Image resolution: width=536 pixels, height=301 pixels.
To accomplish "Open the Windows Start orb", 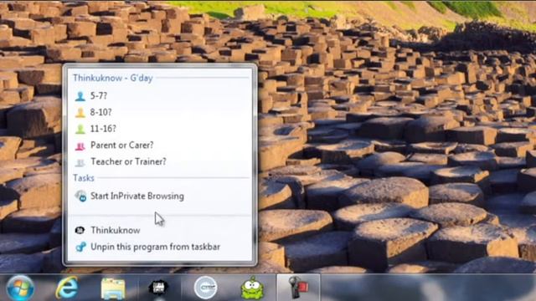I will coord(20,288).
